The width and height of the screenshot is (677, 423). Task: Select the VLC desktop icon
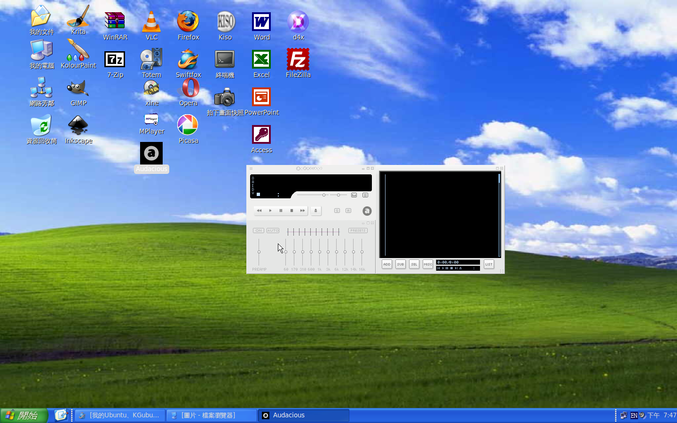point(151,26)
